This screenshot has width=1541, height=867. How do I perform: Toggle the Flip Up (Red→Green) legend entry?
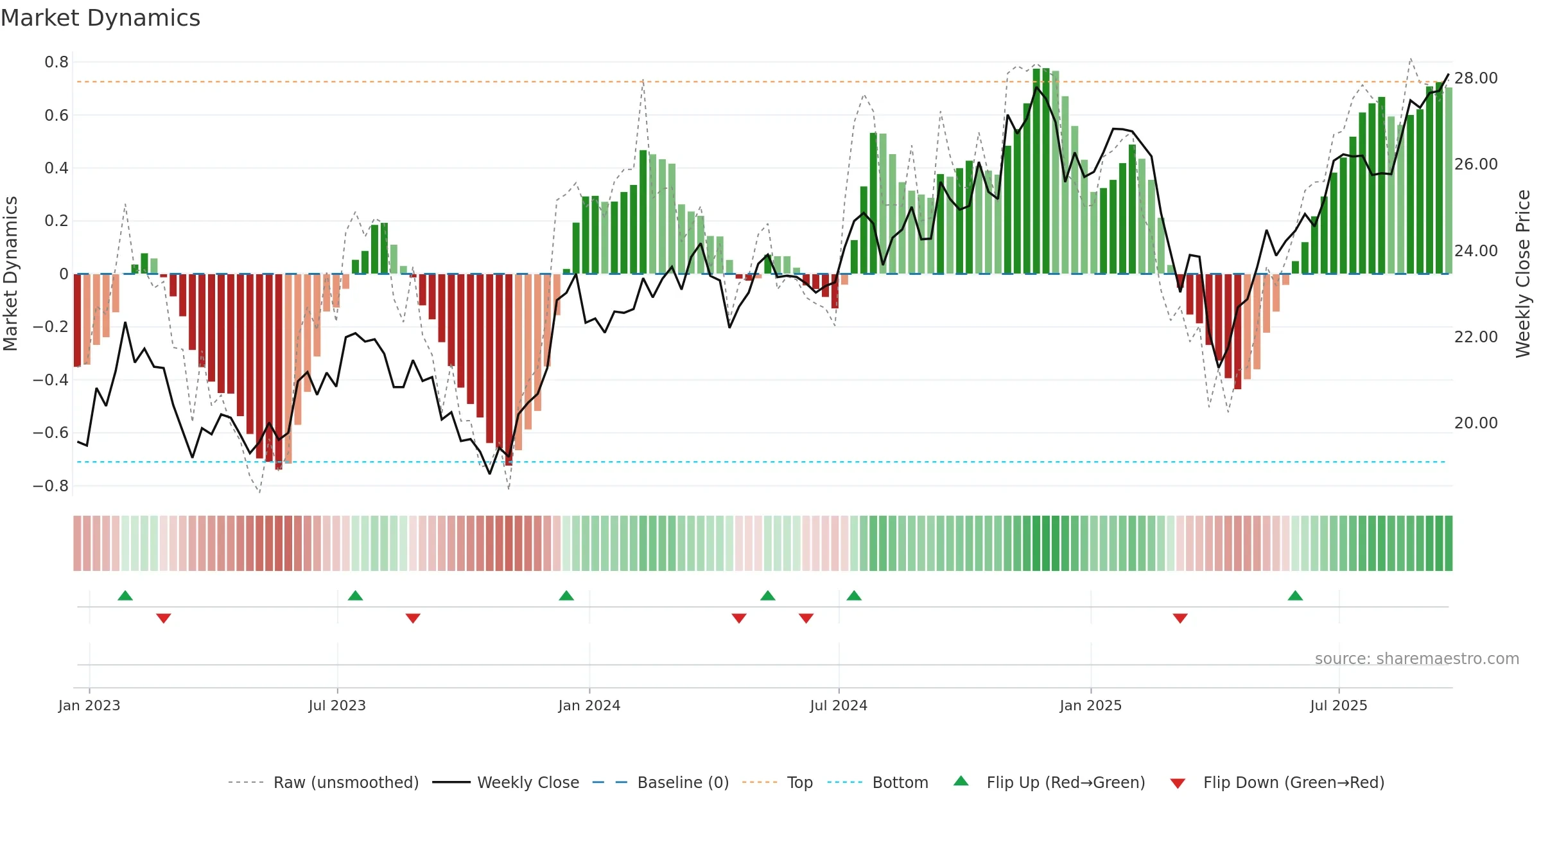point(1049,782)
